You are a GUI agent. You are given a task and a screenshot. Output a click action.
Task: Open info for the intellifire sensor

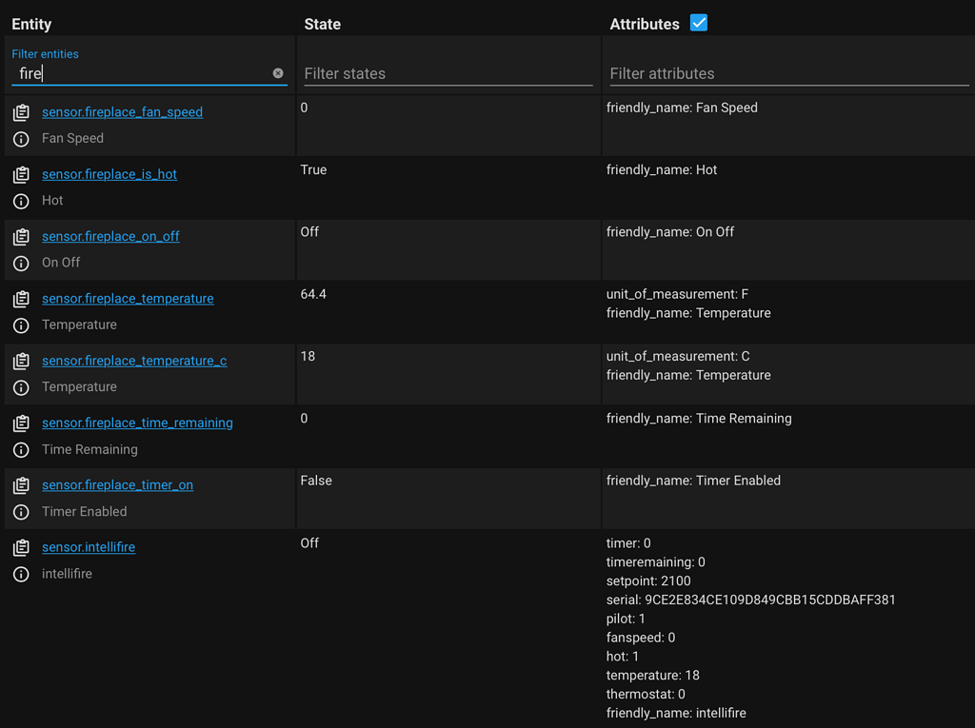(20, 574)
